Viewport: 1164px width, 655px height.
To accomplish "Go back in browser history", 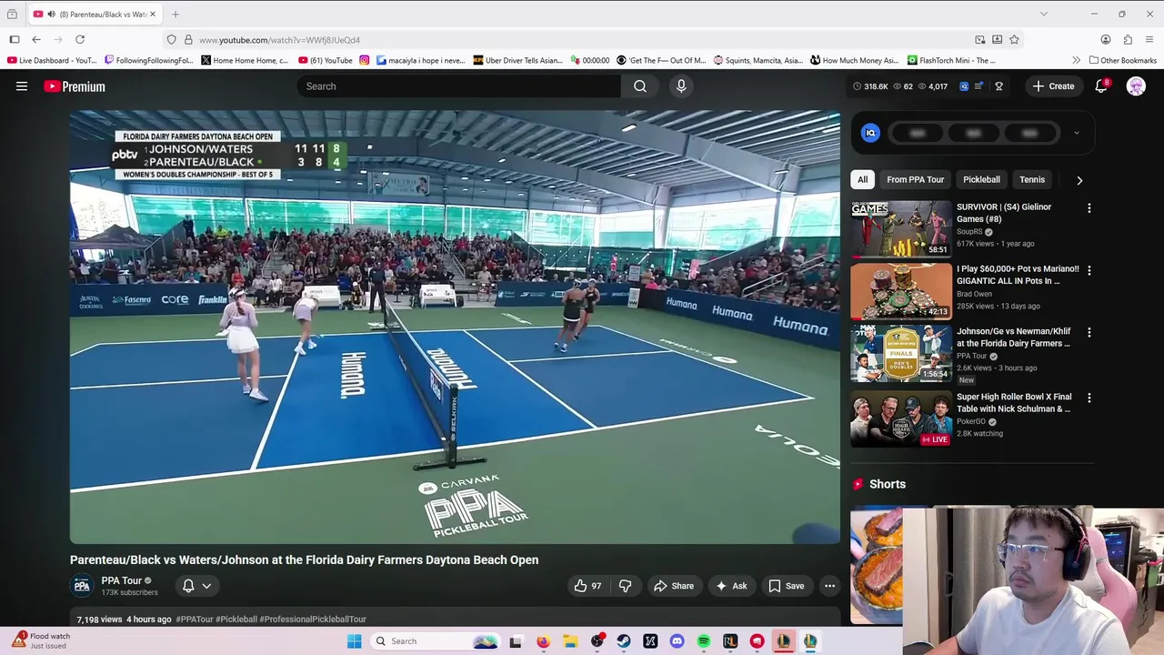I will tap(36, 39).
